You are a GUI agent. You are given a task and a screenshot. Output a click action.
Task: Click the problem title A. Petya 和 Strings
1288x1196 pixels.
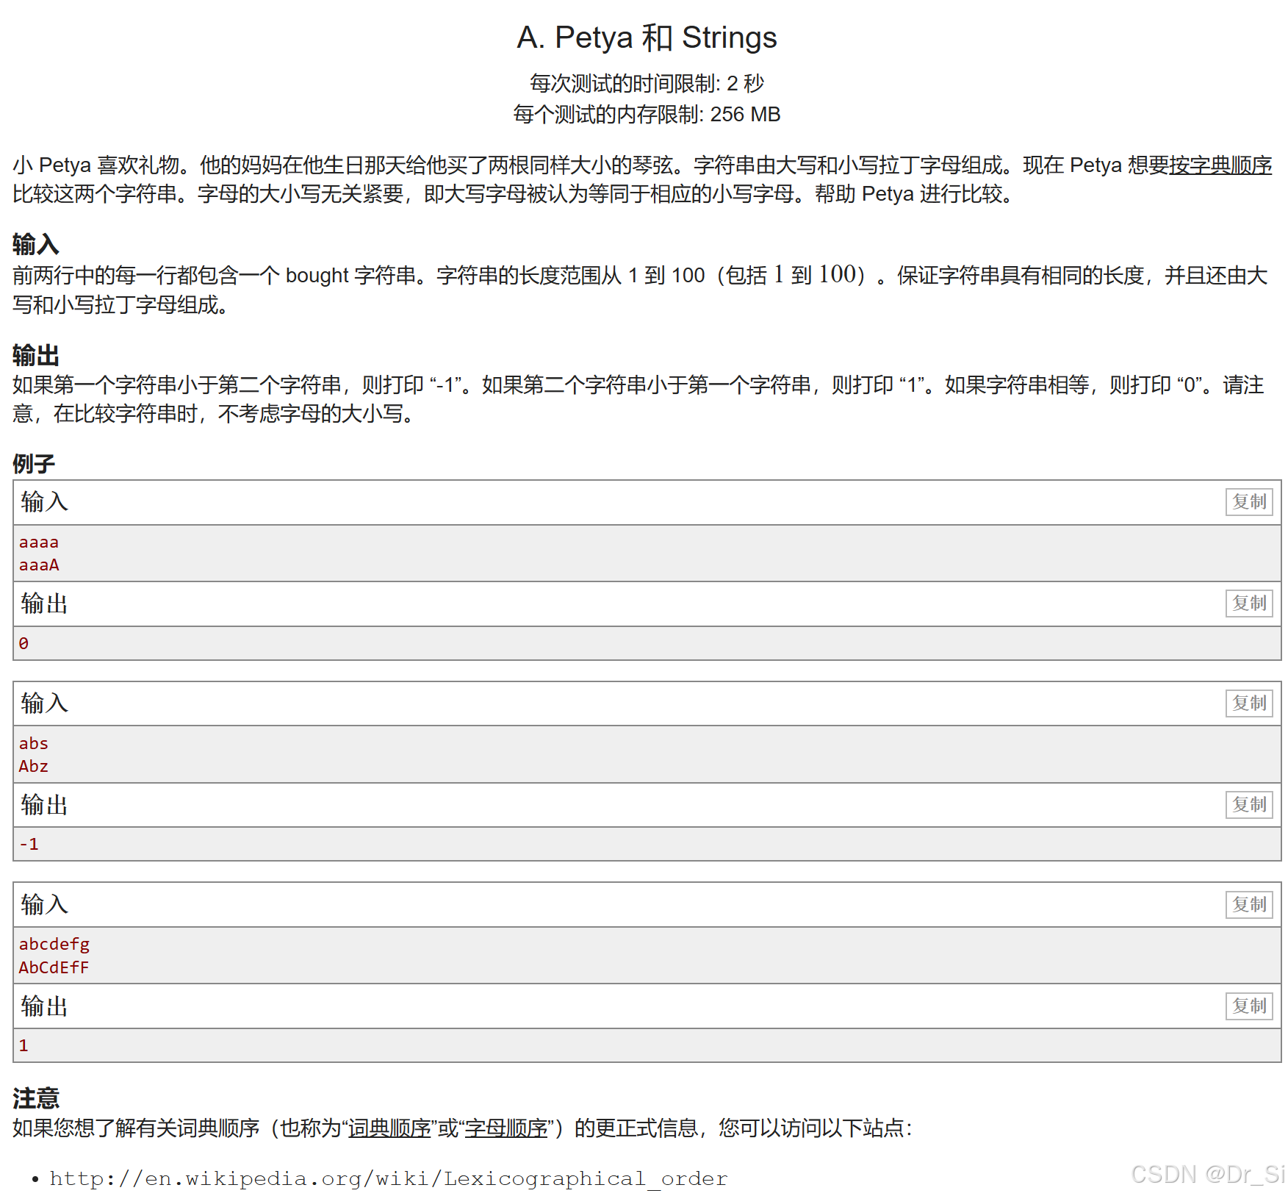coord(646,36)
